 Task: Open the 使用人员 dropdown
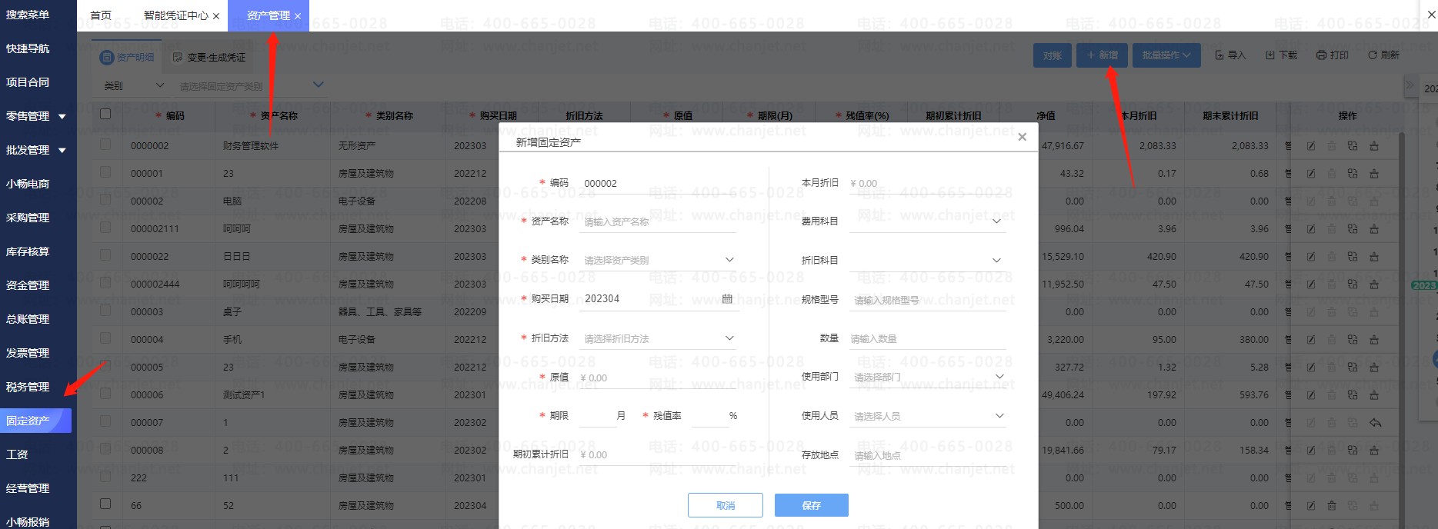[x=927, y=416]
